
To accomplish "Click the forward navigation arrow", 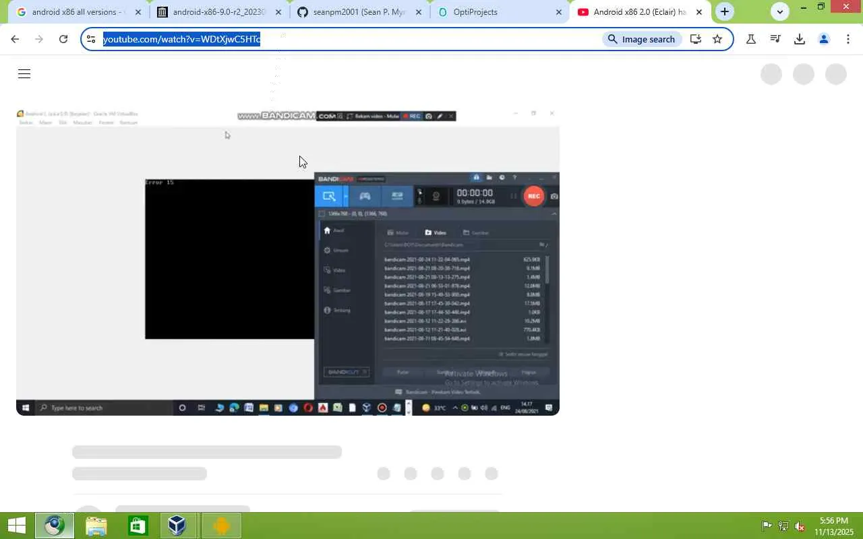I will (39, 39).
